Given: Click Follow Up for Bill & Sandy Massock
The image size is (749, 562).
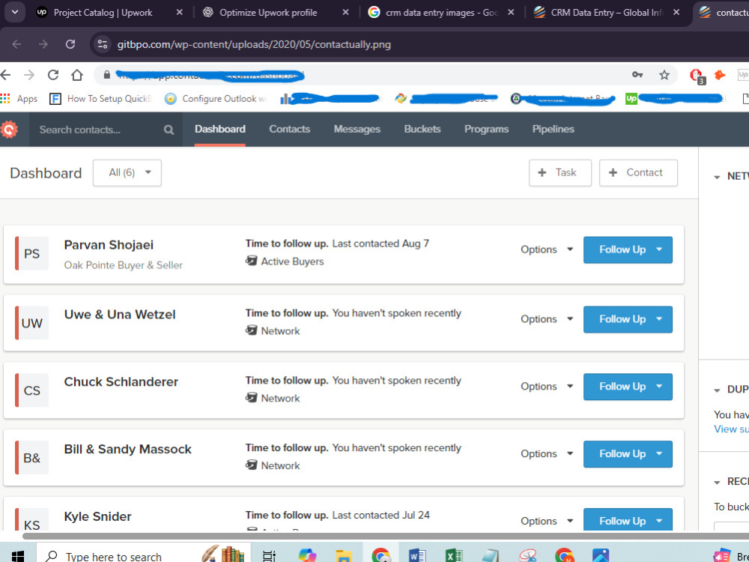Looking at the screenshot, I should [x=628, y=454].
